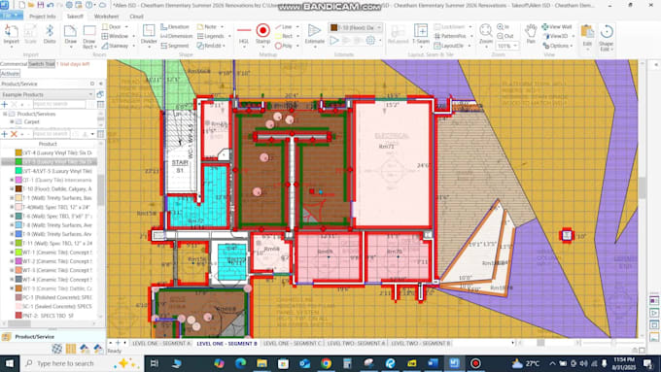
Task: Choose the Stamp markup tool
Action: [262, 35]
